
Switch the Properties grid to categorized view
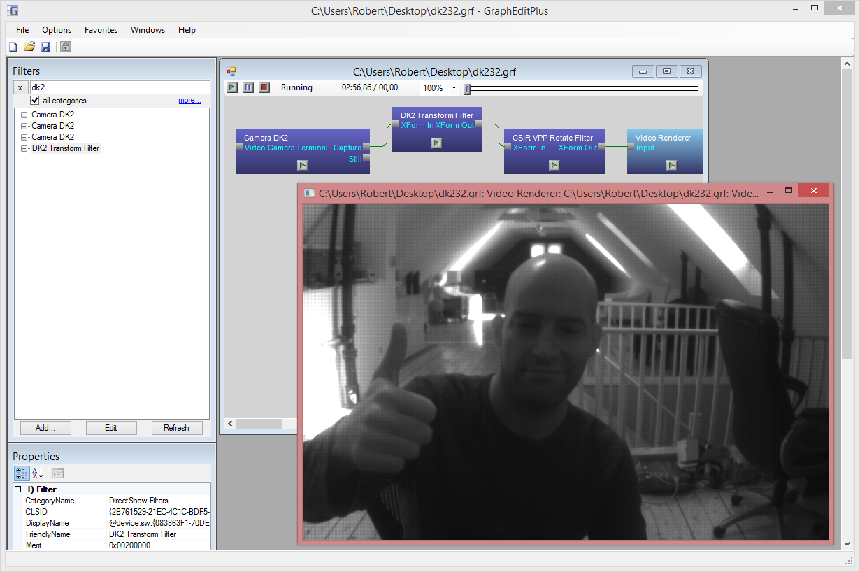pyautogui.click(x=22, y=473)
